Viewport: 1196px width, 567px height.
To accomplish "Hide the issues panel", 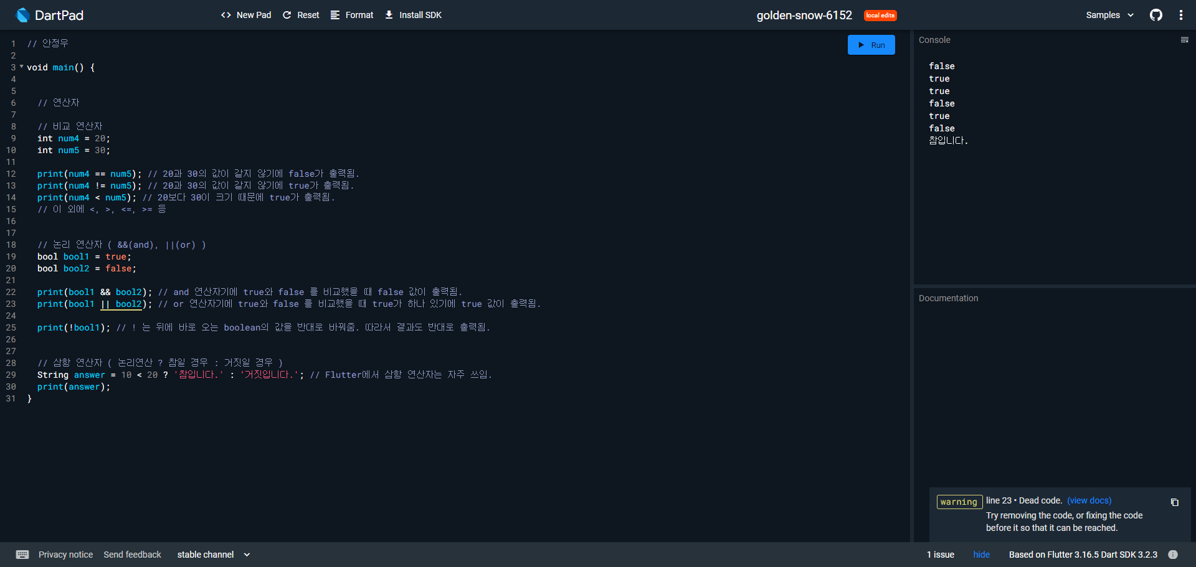I will click(x=982, y=555).
